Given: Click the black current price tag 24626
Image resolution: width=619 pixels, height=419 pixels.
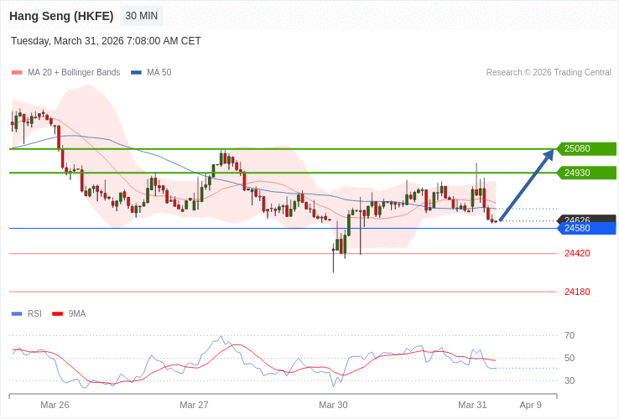Looking at the screenshot, I should coord(586,219).
